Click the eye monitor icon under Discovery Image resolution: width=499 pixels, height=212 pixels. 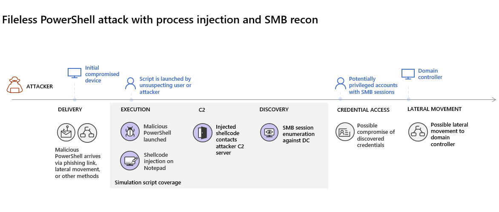coord(270,132)
